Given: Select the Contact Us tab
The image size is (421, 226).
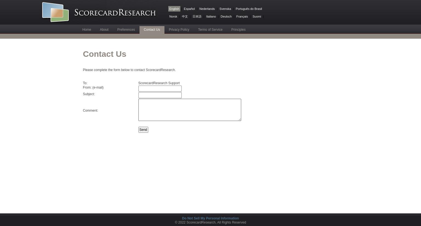Looking at the screenshot, I should (152, 30).
